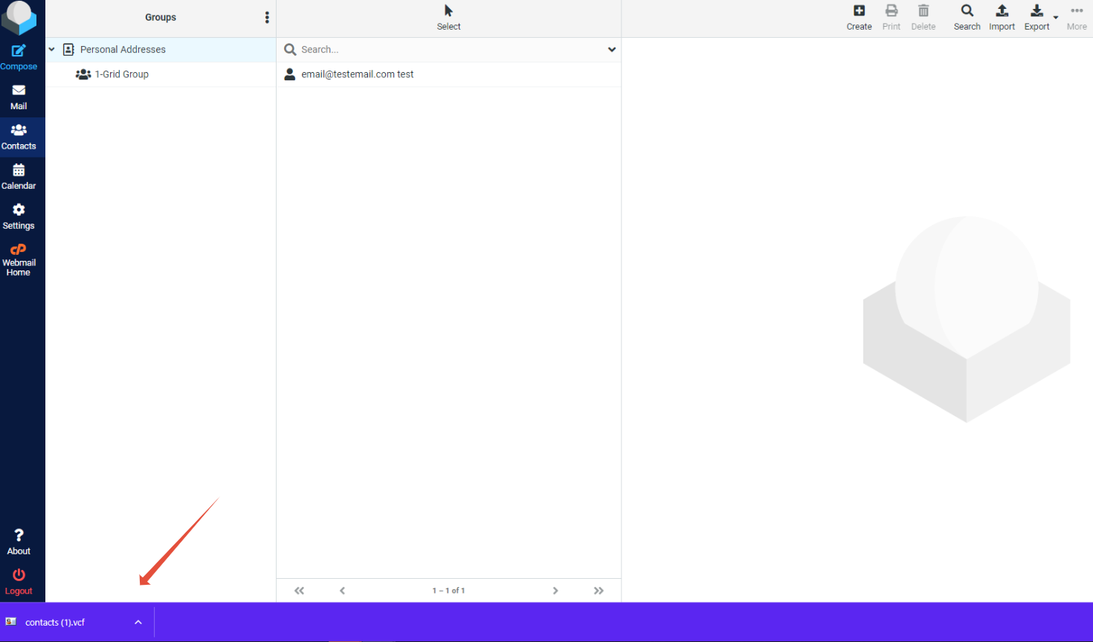Click the Select cursor tool
1093x642 pixels.
pos(448,17)
